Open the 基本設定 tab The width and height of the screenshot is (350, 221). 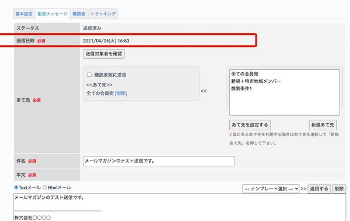24,14
